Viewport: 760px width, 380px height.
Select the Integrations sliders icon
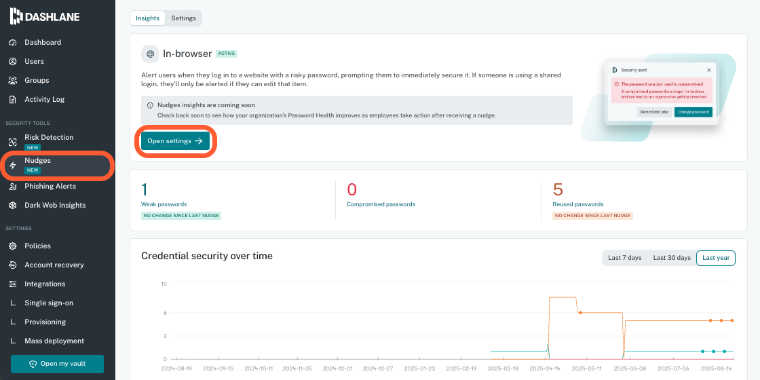(x=13, y=284)
